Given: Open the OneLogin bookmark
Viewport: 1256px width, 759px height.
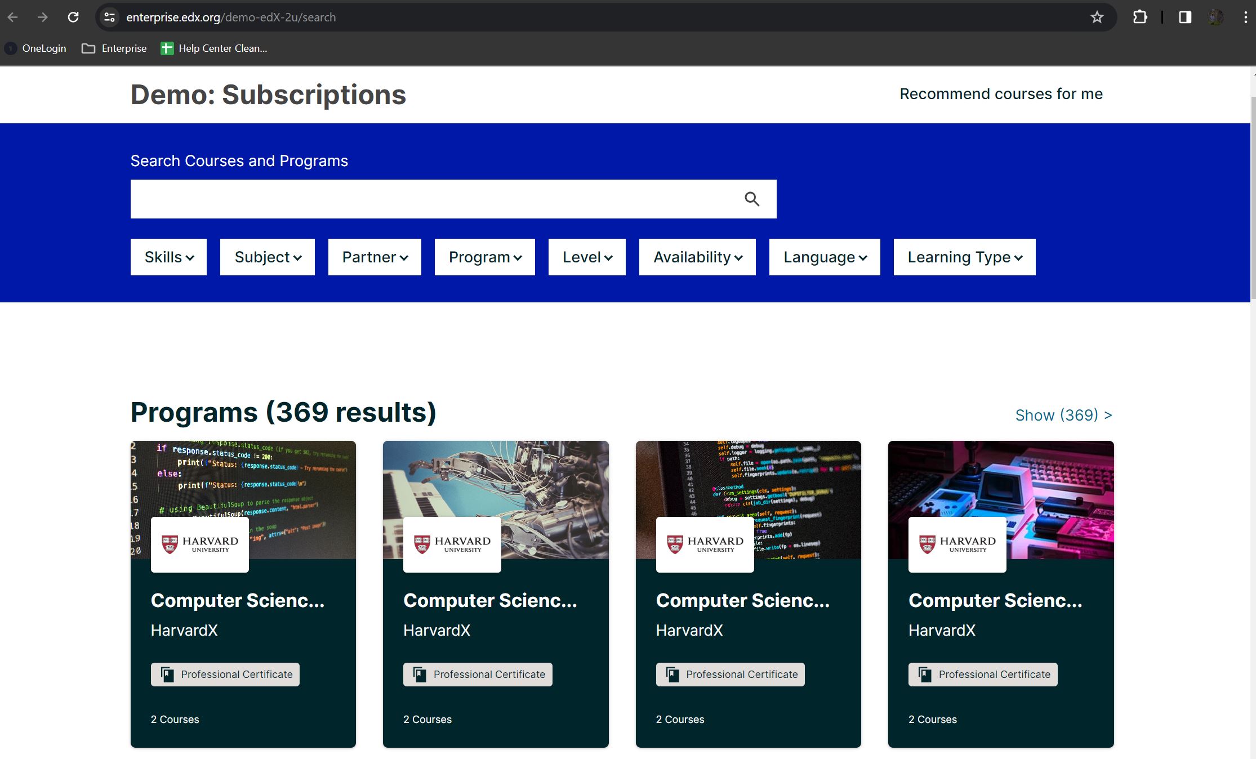Looking at the screenshot, I should [x=35, y=48].
